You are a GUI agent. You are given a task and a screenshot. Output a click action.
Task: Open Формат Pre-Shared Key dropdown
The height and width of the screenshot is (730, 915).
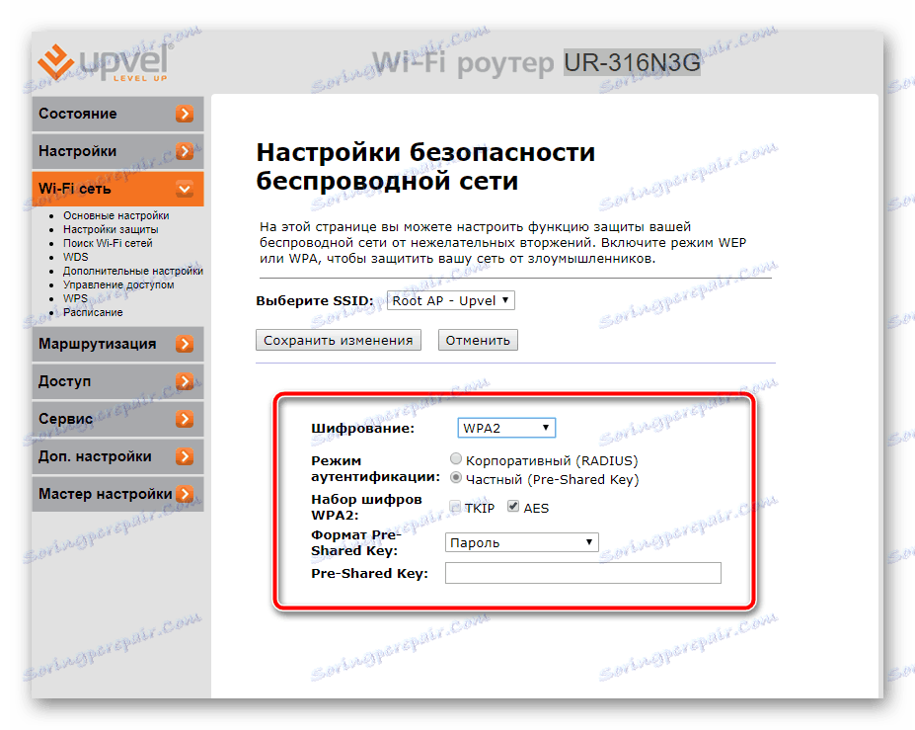(x=522, y=542)
